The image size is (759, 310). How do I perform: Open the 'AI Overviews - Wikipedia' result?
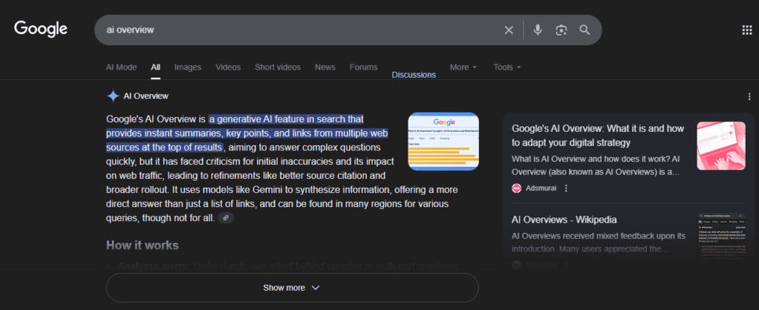(564, 220)
